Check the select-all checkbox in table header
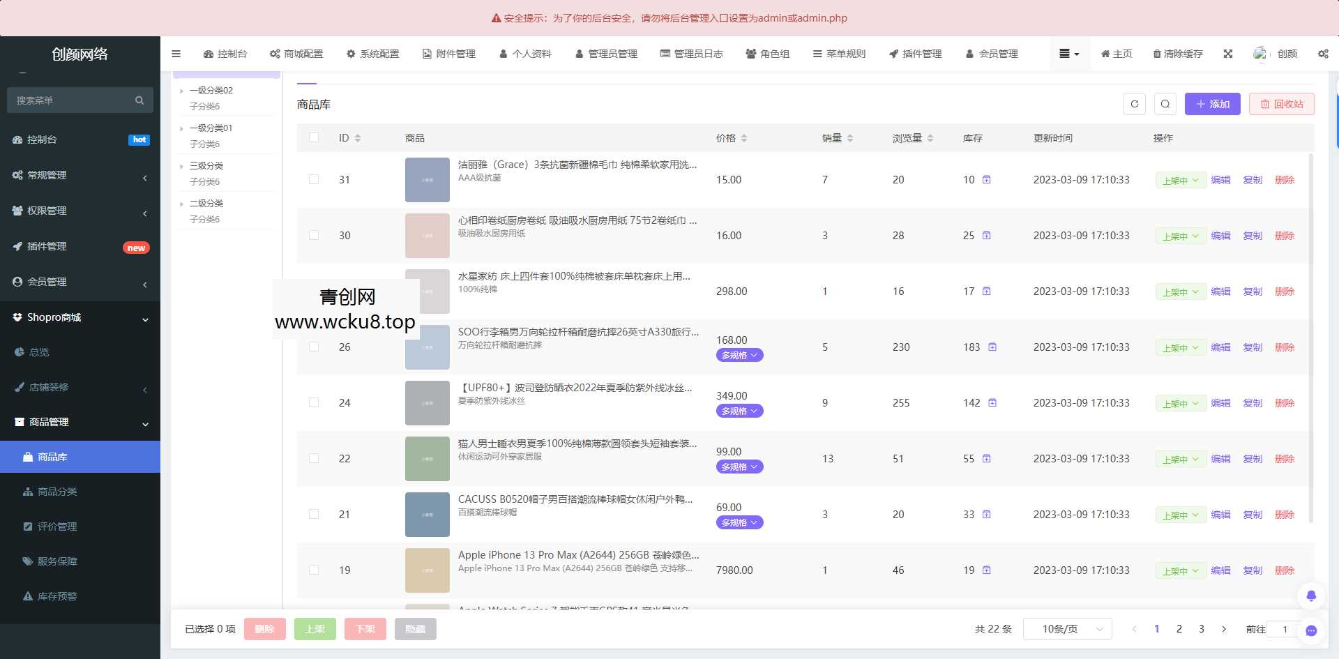This screenshot has width=1339, height=659. (314, 137)
